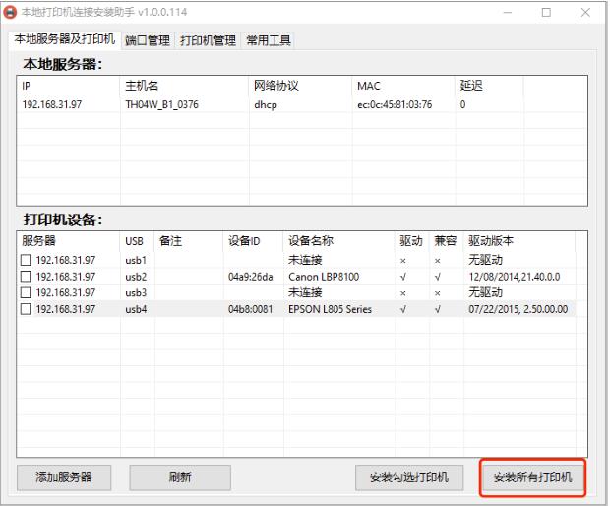This screenshot has height=506, width=610.
Task: Open the 本地服务器及打印机 tab
Action: (64, 39)
